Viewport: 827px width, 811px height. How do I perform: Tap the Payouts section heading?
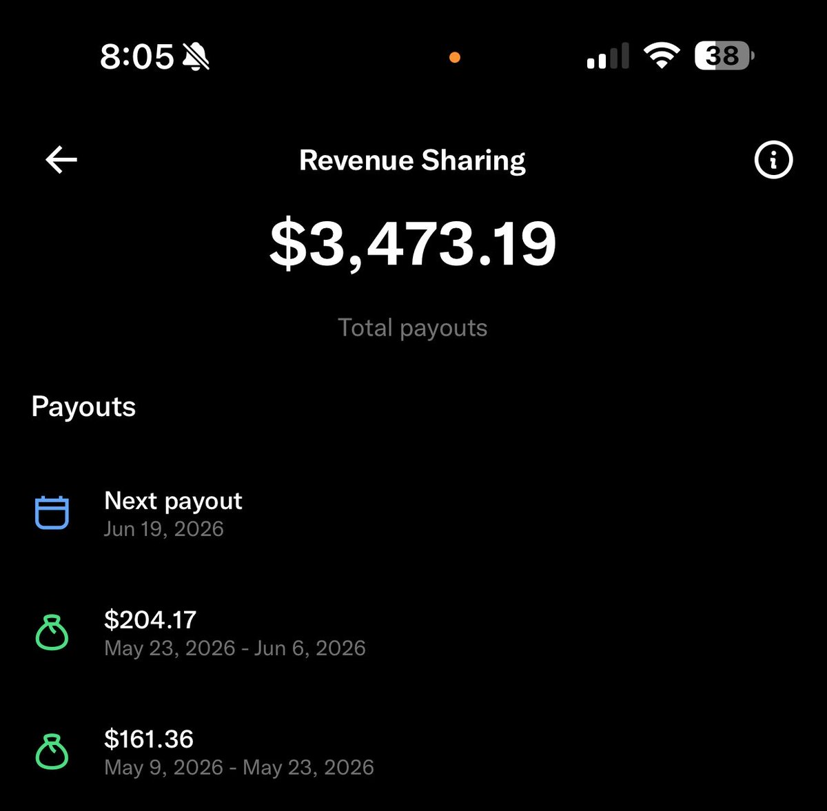pos(83,407)
